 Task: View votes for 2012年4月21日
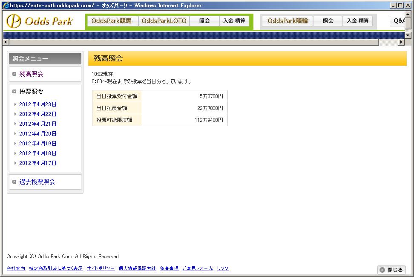pyautogui.click(x=38, y=124)
